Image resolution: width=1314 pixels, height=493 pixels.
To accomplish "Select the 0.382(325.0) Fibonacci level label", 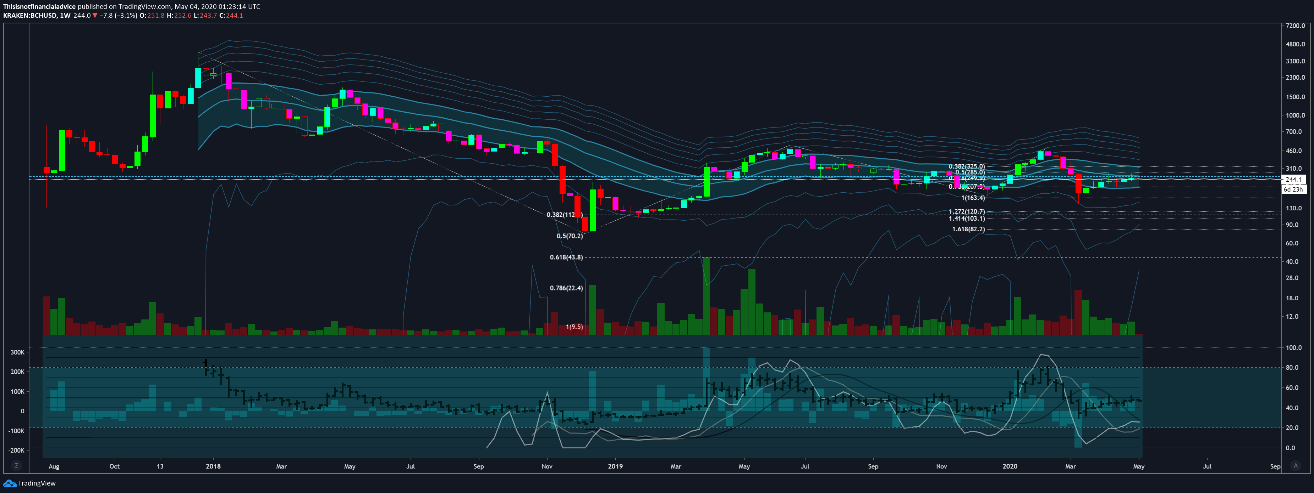I will pyautogui.click(x=967, y=166).
